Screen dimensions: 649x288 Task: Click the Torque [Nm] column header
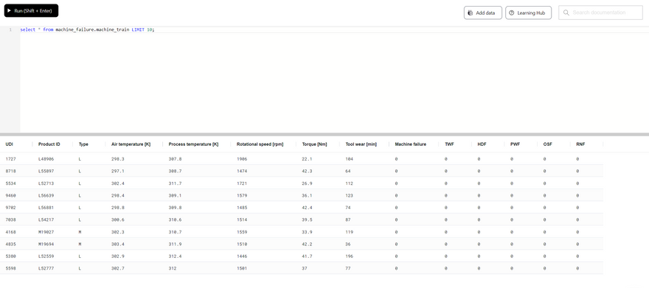315,144
